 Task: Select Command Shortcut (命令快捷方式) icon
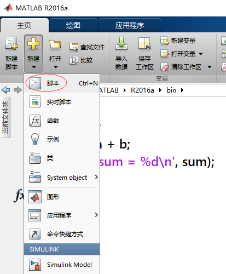click(x=35, y=234)
